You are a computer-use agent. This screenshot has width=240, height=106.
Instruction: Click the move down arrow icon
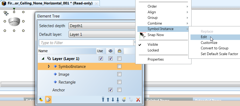pos(113,99)
